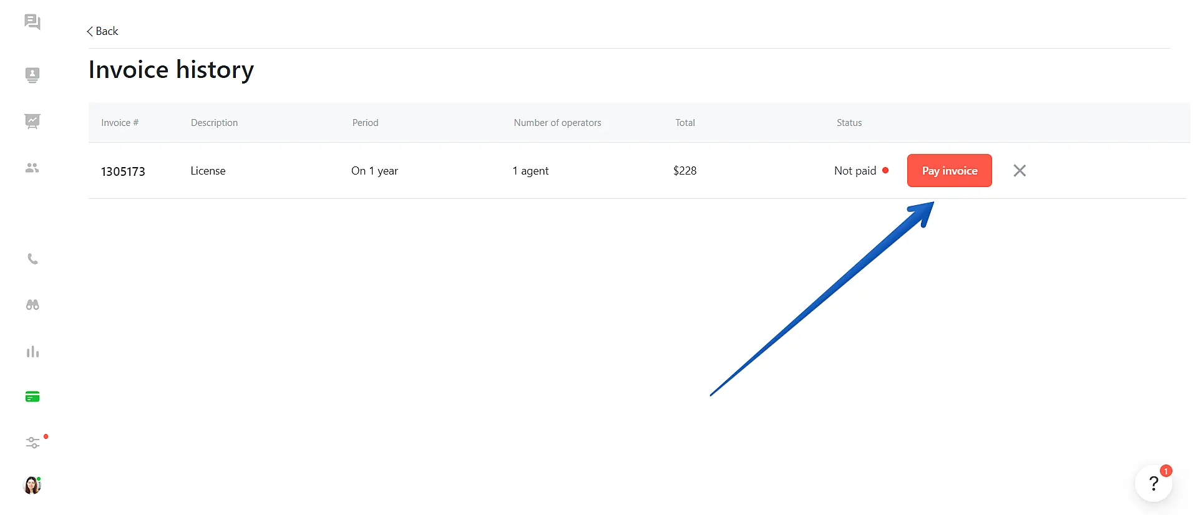
Task: Click the Number of operators column header
Action: [557, 123]
